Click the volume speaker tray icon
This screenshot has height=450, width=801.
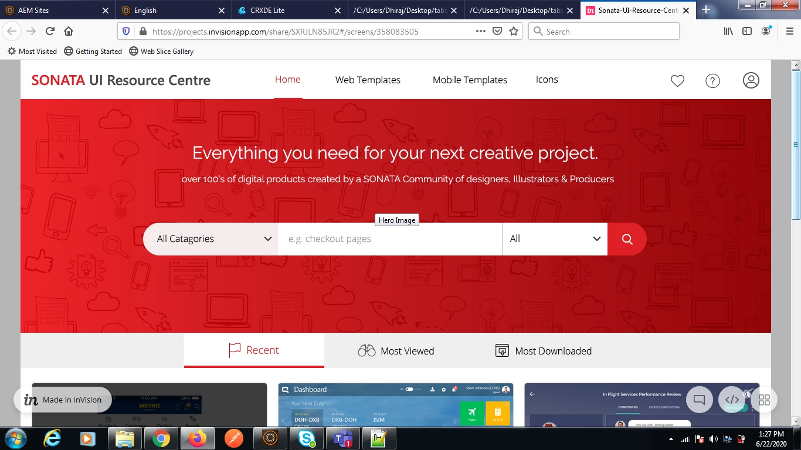(x=714, y=439)
